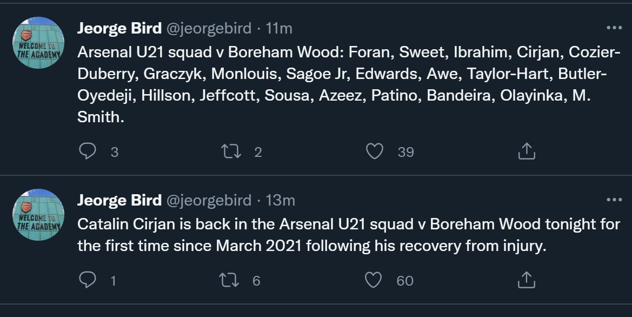
Task: Open Jeorge Bird avatar on the squad tweet
Action: pyautogui.click(x=38, y=43)
